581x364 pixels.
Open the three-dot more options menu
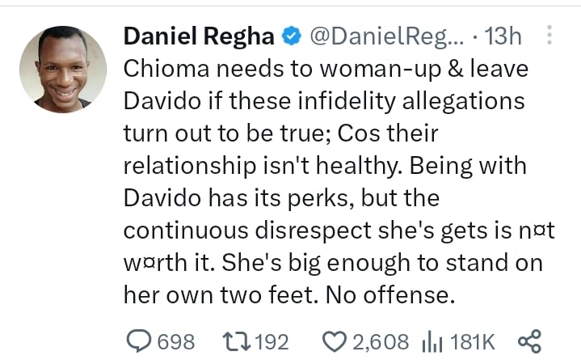tap(550, 36)
